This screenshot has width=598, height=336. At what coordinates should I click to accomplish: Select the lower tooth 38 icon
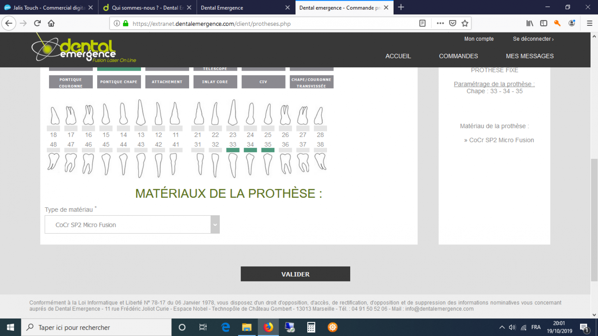320,162
